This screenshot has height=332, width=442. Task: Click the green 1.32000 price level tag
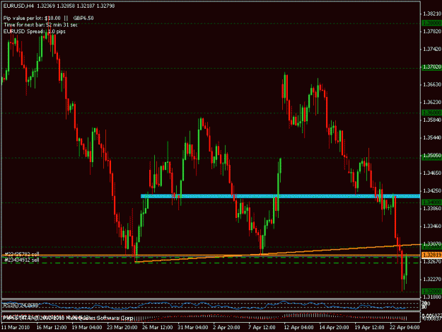coord(431,291)
